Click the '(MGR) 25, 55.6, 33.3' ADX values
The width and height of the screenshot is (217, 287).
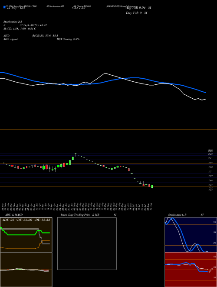(45, 36)
